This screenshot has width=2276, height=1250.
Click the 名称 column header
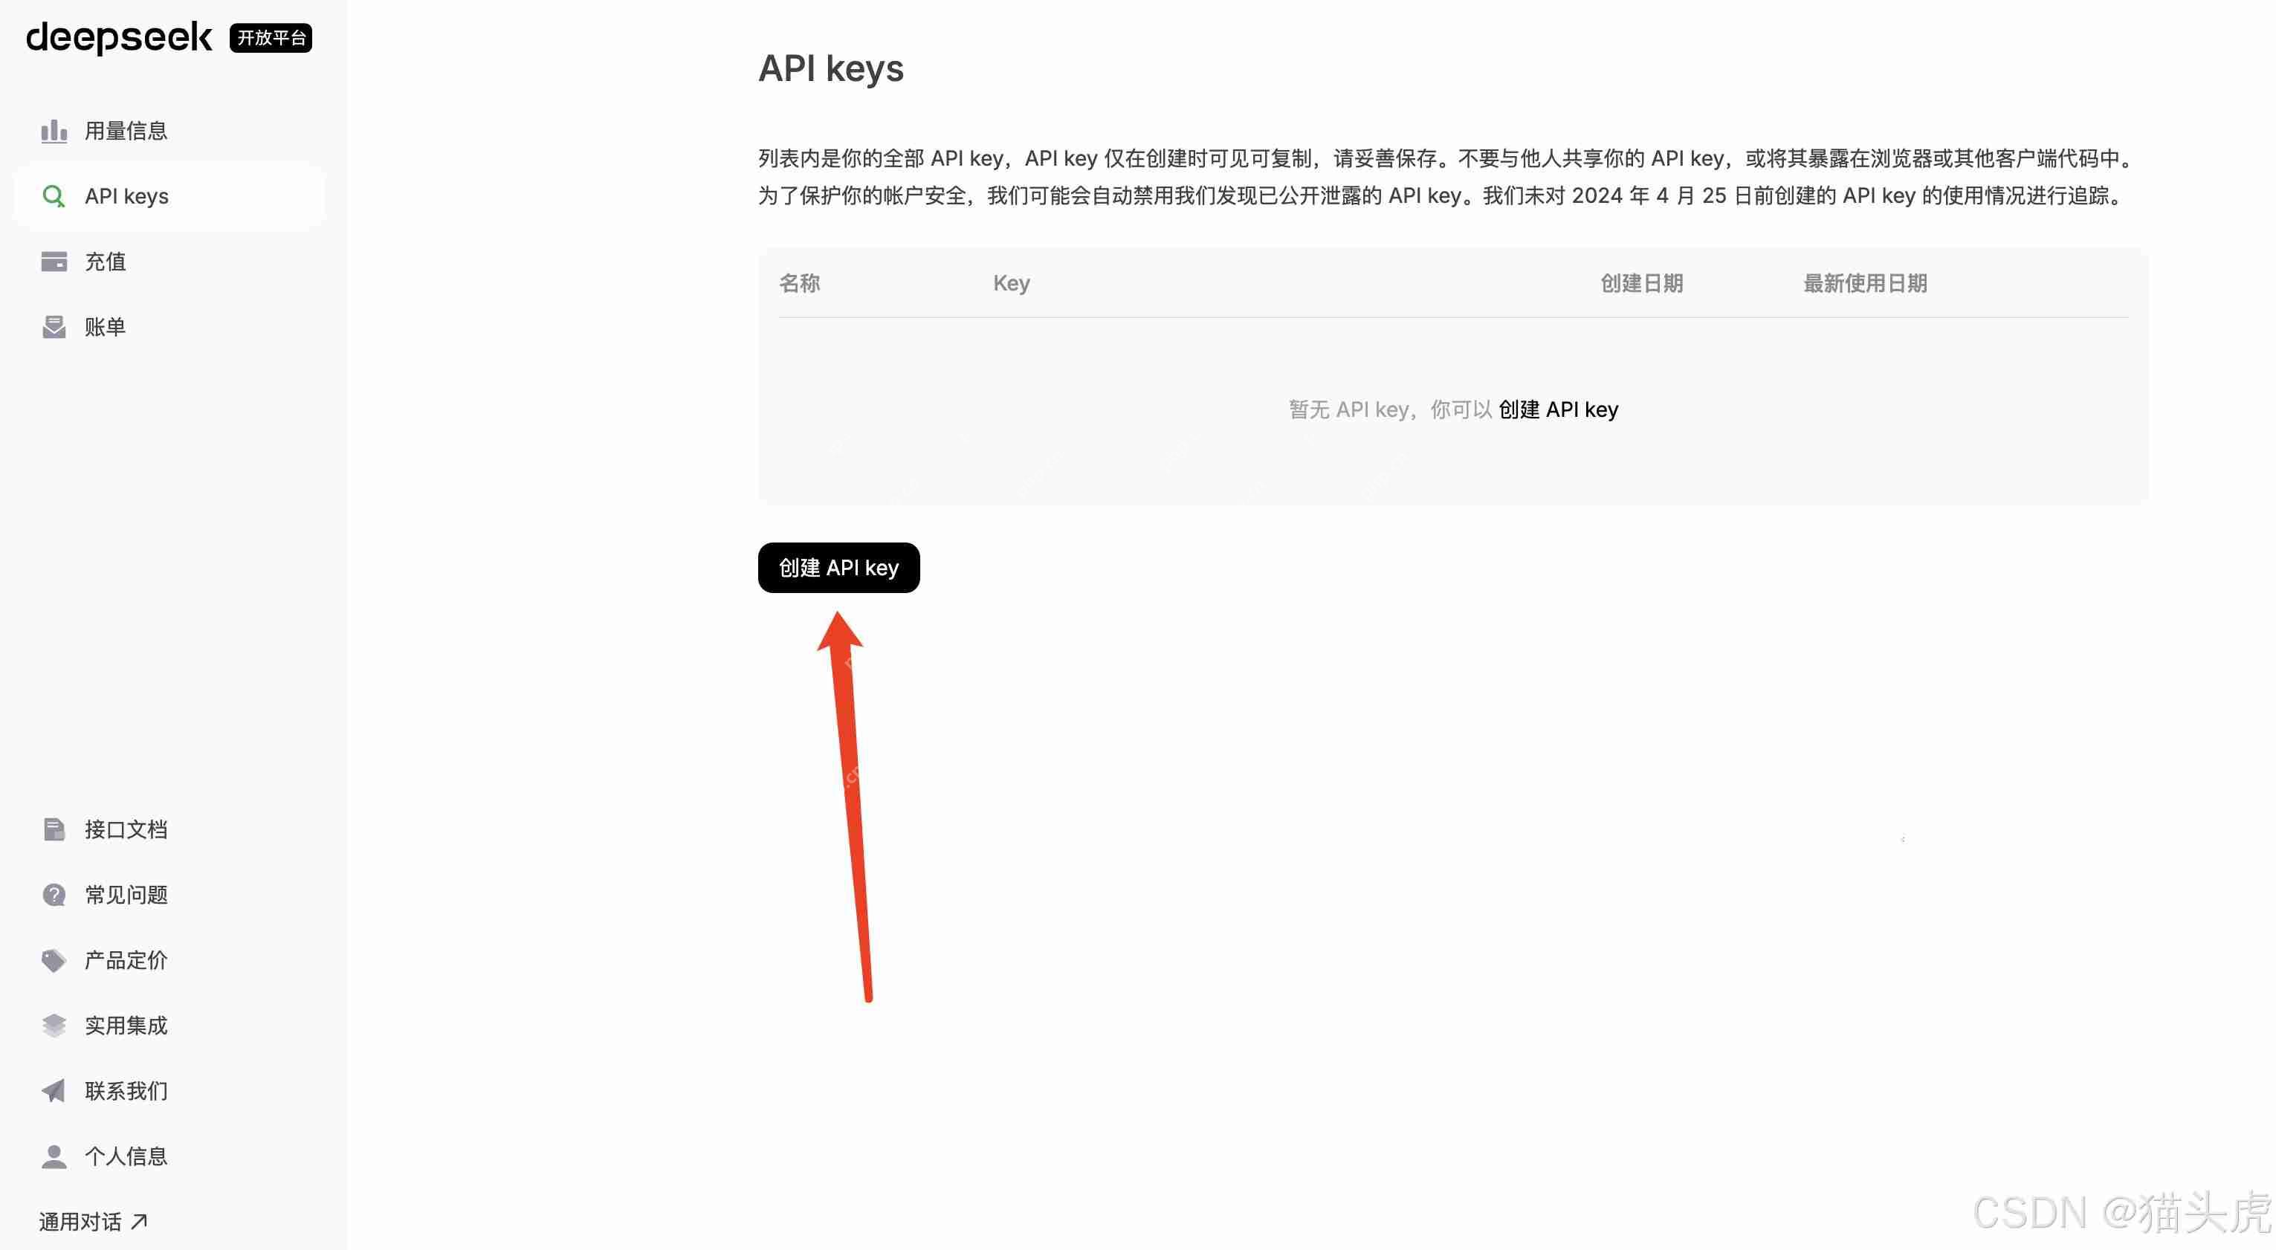(801, 282)
